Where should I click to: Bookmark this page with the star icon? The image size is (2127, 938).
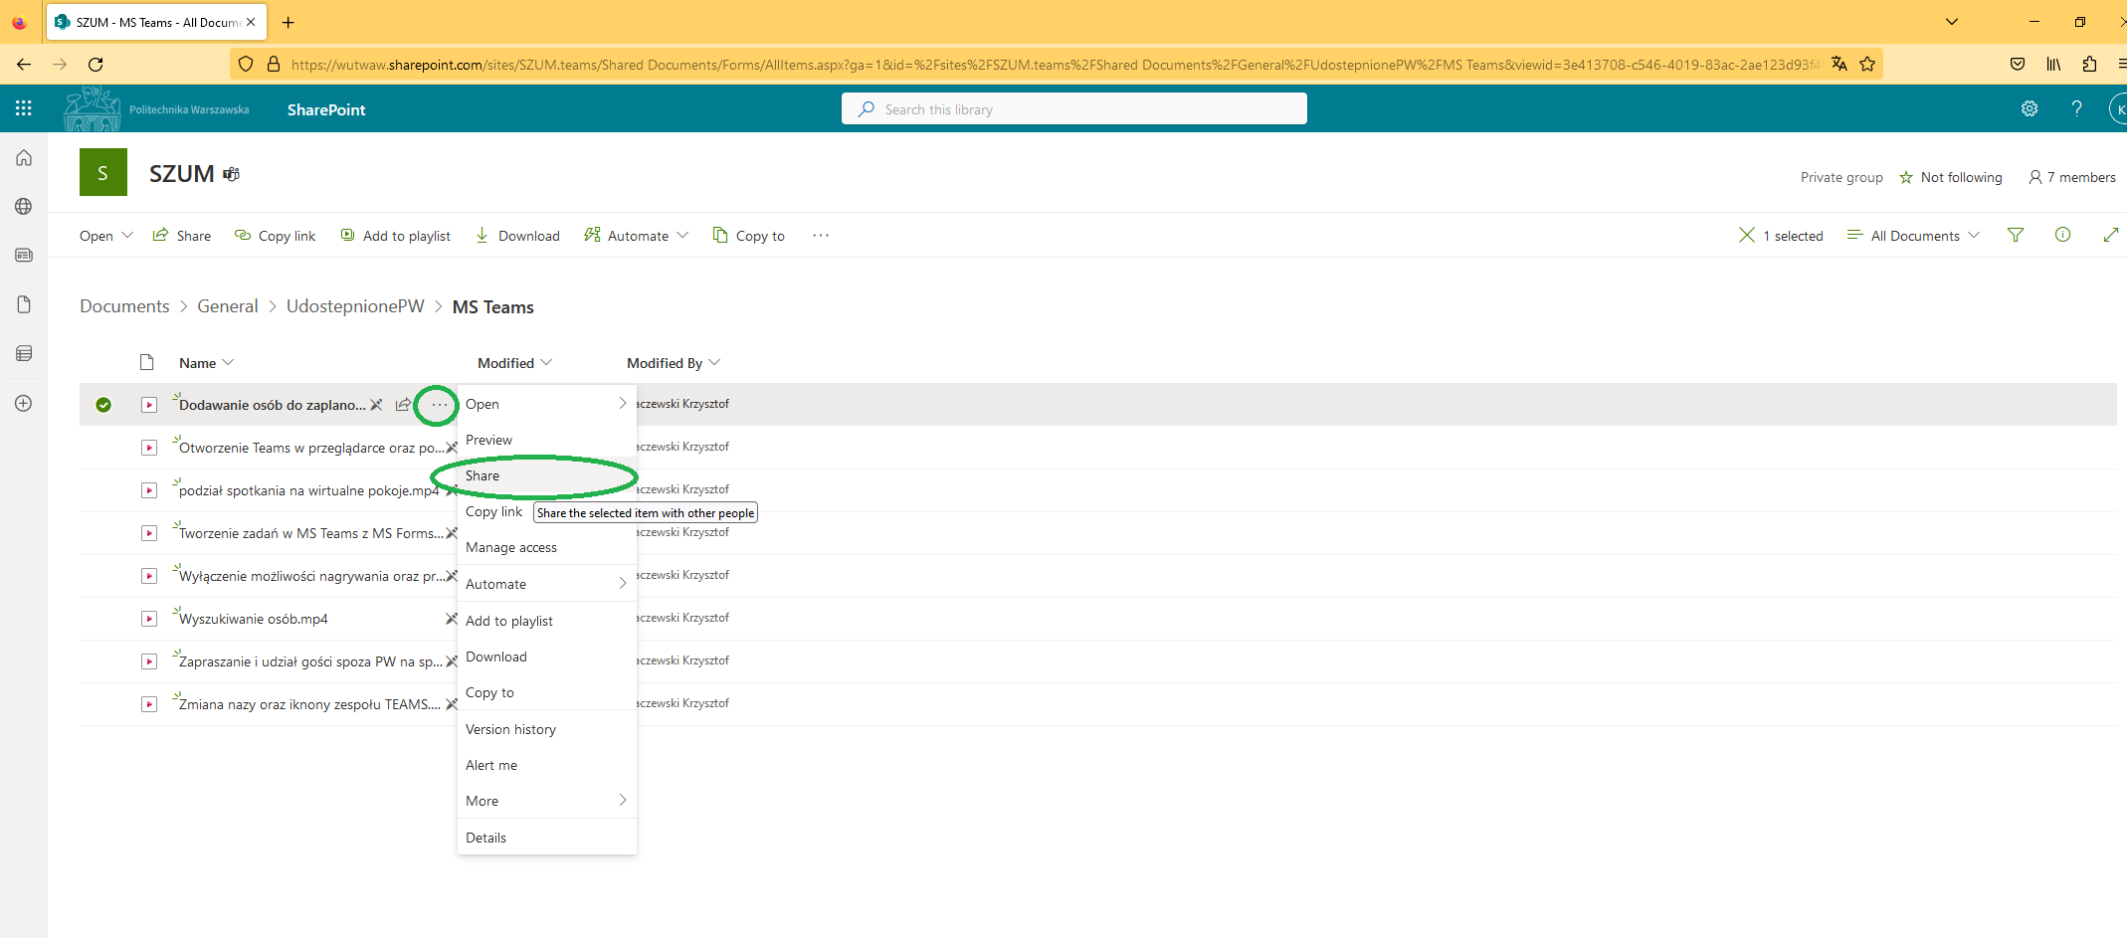point(1867,64)
